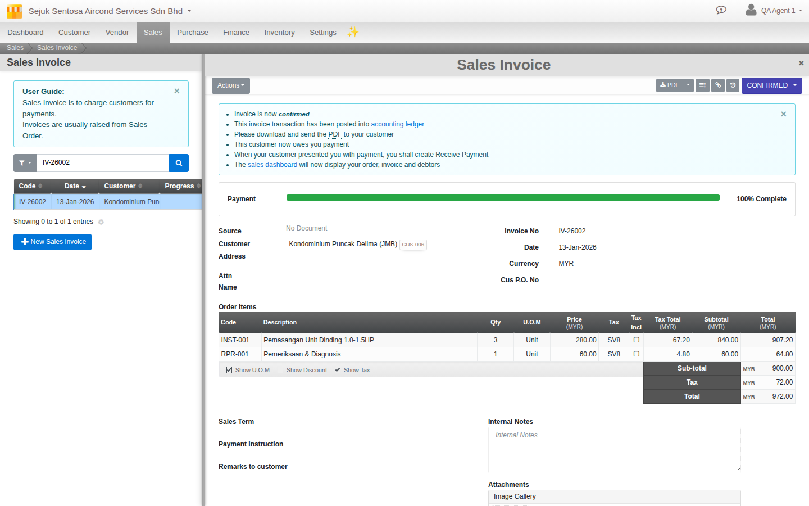Click the Sales Invoice breadcrumb
This screenshot has height=506, width=809.
[57, 48]
